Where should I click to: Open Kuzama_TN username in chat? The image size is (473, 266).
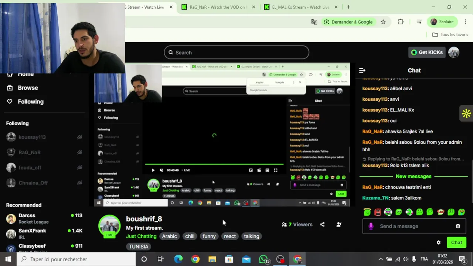(x=375, y=198)
